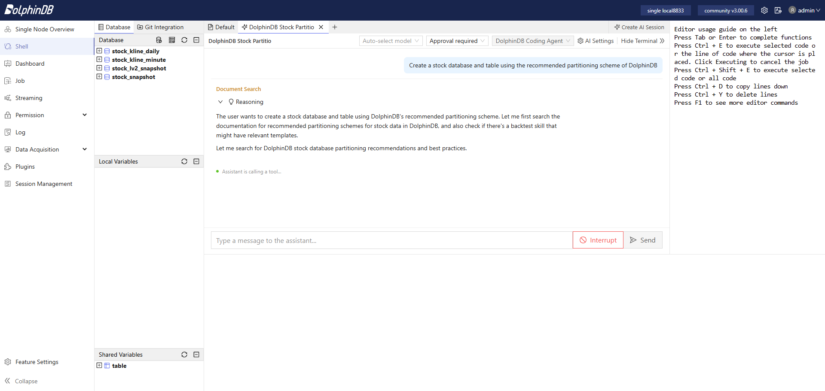Viewport: 825px width, 391px height.
Task: Expand the table node in Shared Variables
Action: [99, 365]
